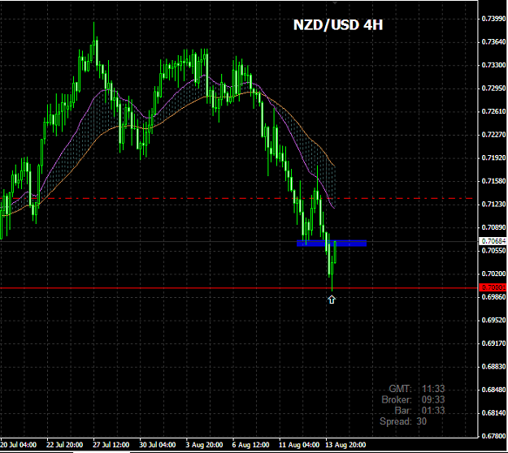508x453 pixels.
Task: Click price level 0.72950 on axis
Action: [493, 88]
